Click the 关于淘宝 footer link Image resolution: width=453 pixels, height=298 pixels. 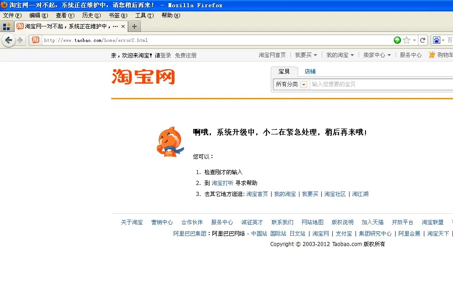pos(132,222)
